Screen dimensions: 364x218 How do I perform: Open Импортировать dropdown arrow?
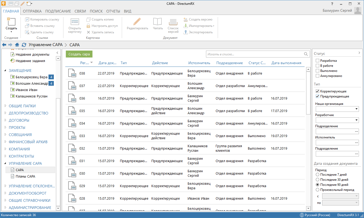214,26
